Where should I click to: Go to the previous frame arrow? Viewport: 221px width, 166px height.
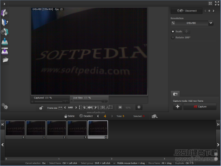point(98,116)
